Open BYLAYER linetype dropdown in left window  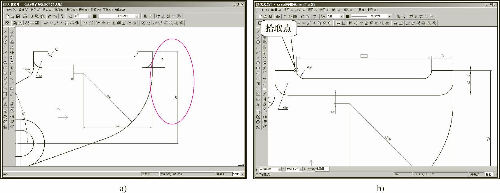(137, 16)
